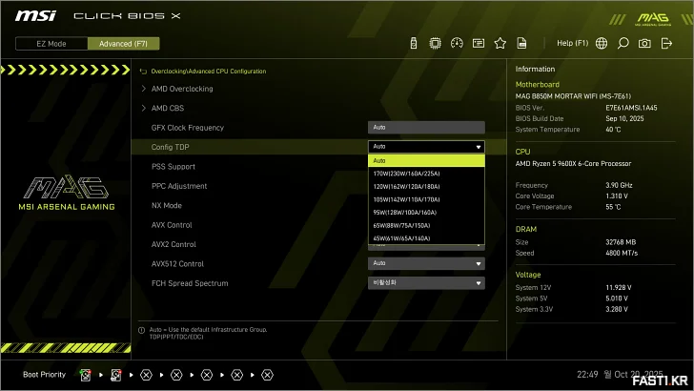
Task: Click the AVX2 Control setting label
Action: pyautogui.click(x=173, y=244)
